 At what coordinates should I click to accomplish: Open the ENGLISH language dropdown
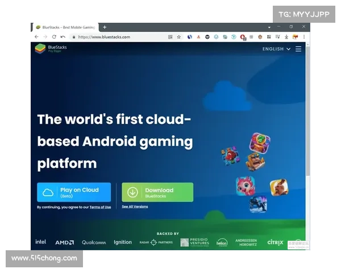click(276, 49)
